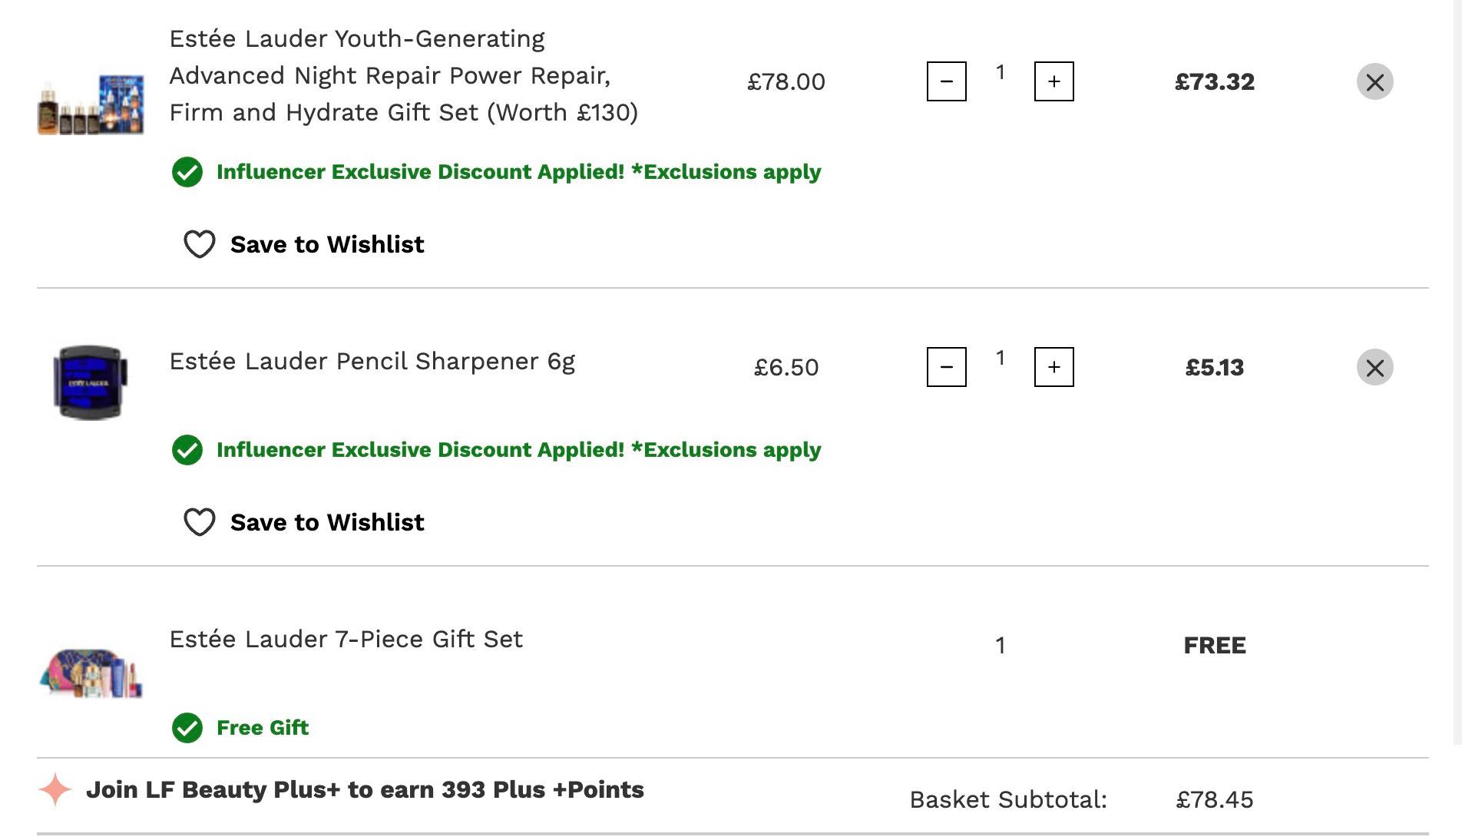Increase quantity of Night Repair Gift Set
Viewport: 1462px width, 840px height.
(1053, 81)
